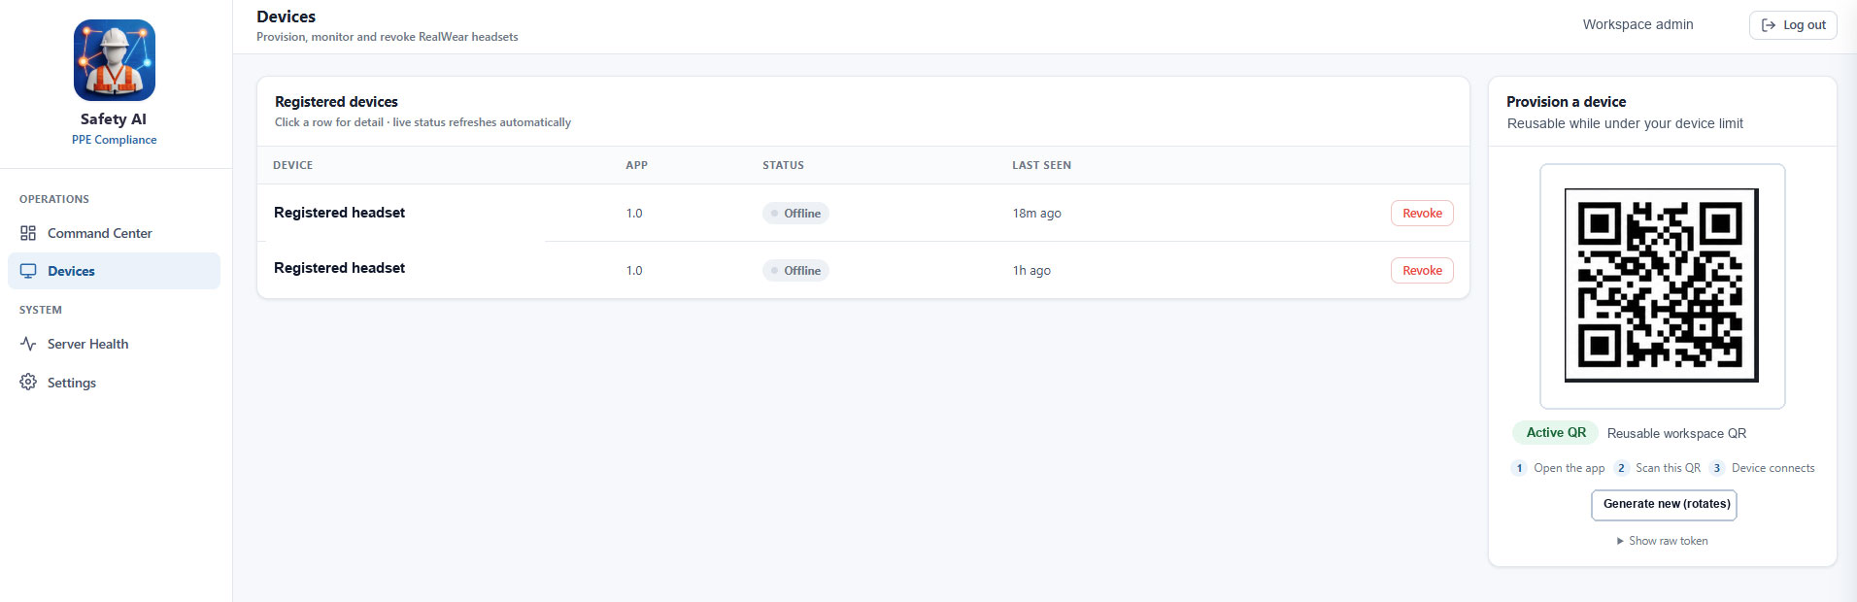This screenshot has height=602, width=1857.
Task: Click step 3 Device connects badge
Action: point(1717,468)
